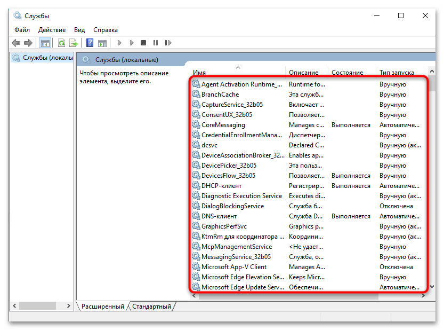Open the Вид menu
Viewport: 444px width, 330px height.
click(79, 30)
